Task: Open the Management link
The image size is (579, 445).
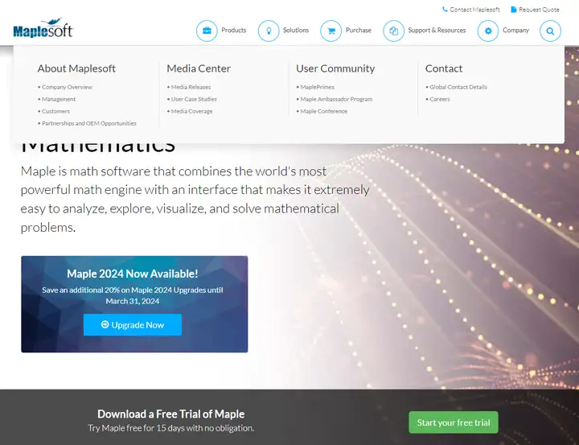Action: click(x=59, y=99)
